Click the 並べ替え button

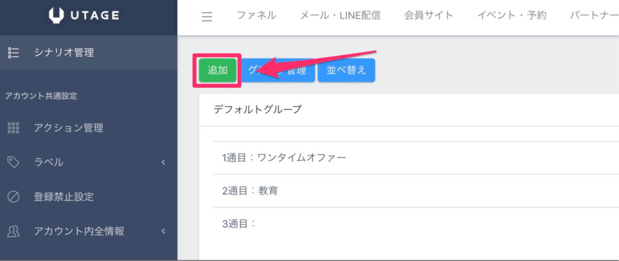(x=346, y=71)
